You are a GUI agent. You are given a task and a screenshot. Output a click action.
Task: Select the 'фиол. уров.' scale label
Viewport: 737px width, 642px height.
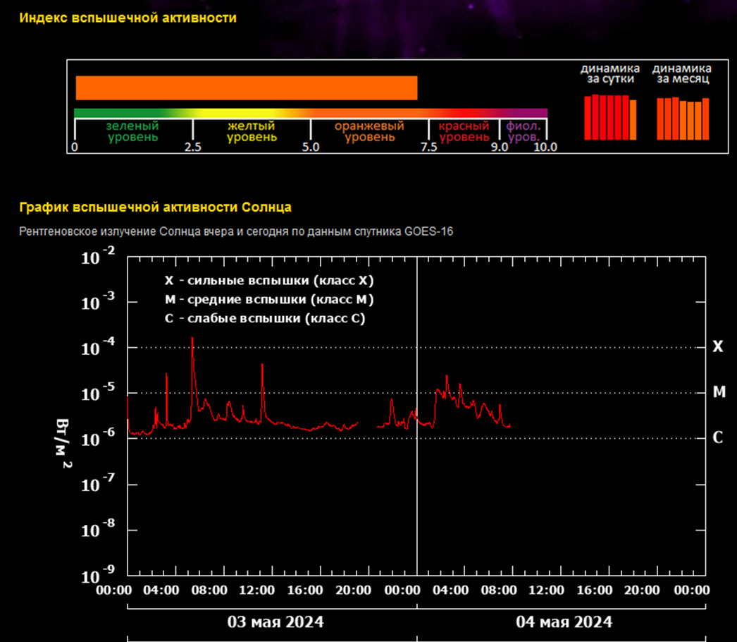click(523, 131)
